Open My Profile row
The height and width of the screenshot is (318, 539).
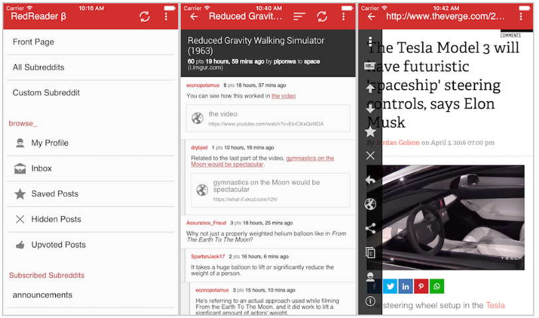91,143
